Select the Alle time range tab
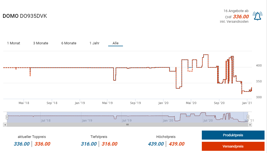The height and width of the screenshot is (153, 267). (116, 43)
